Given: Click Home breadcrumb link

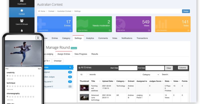Looking at the screenshot, I should (x=43, y=11).
